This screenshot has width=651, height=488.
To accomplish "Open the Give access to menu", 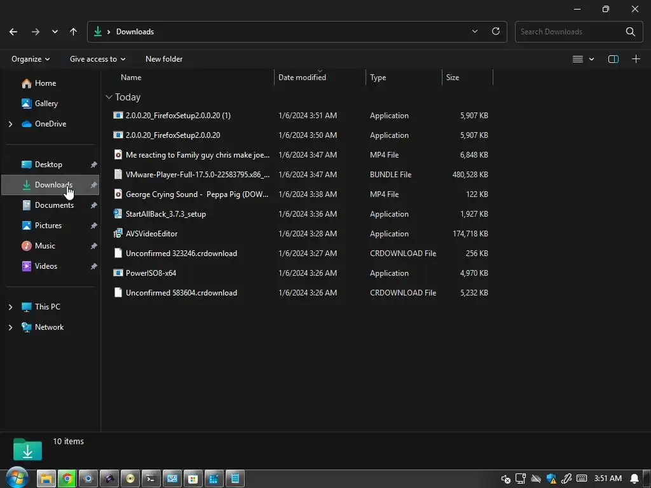I will pyautogui.click(x=97, y=59).
